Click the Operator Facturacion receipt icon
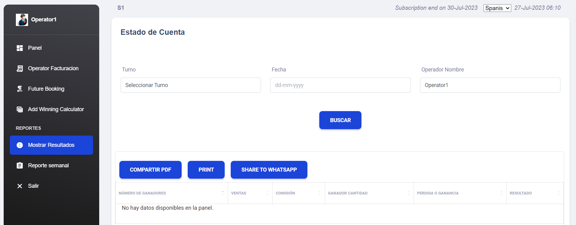The image size is (576, 225). click(20, 68)
